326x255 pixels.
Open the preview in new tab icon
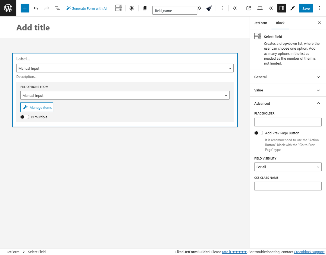click(248, 8)
